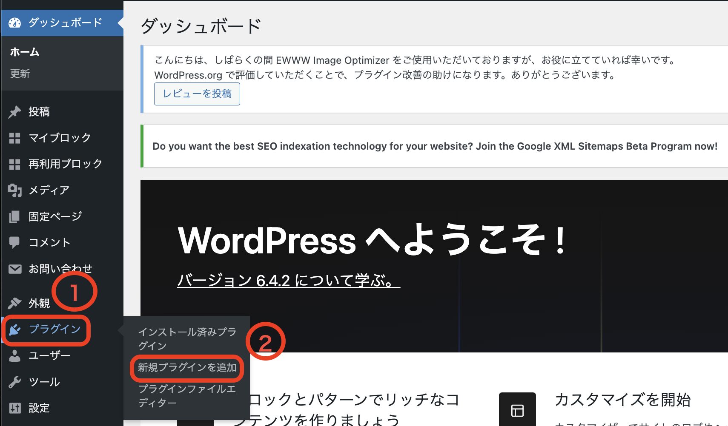Open the ユーザー menu
The image size is (728, 426).
[62, 356]
